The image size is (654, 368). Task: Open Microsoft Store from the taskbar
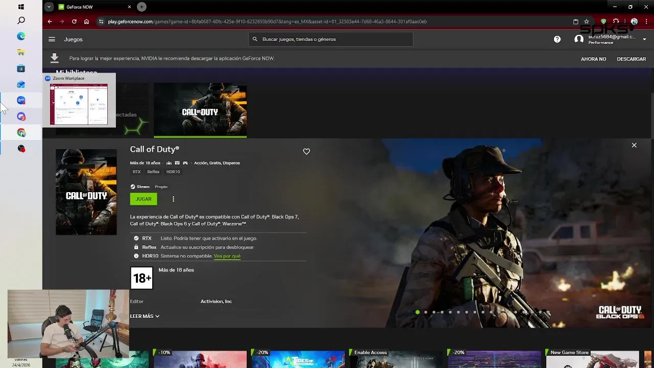(21, 68)
